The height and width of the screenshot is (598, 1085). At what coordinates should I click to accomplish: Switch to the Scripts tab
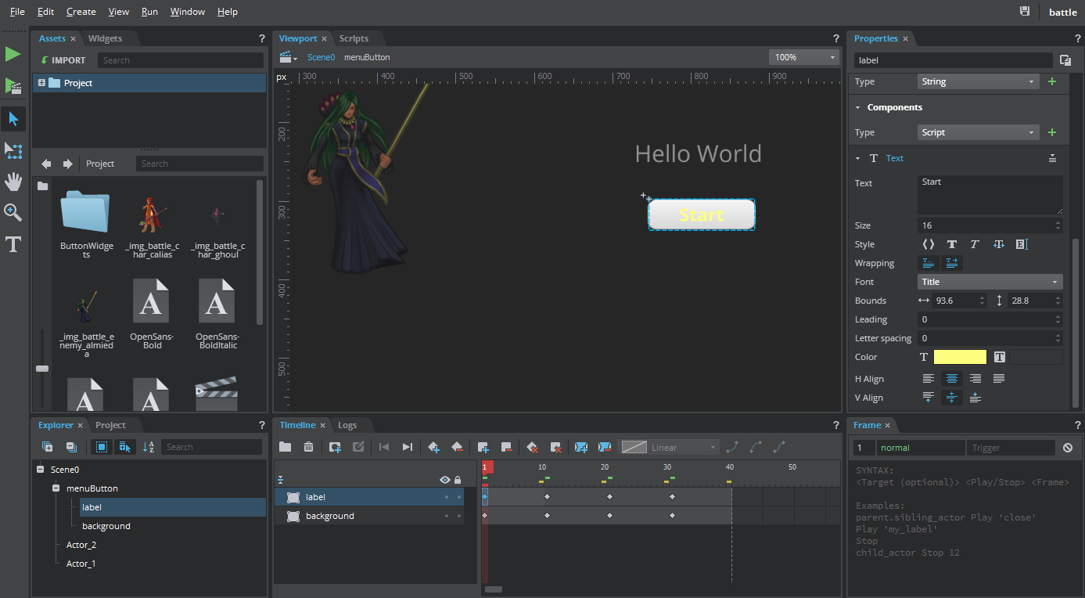354,38
